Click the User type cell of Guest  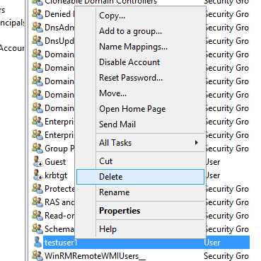coord(213,162)
